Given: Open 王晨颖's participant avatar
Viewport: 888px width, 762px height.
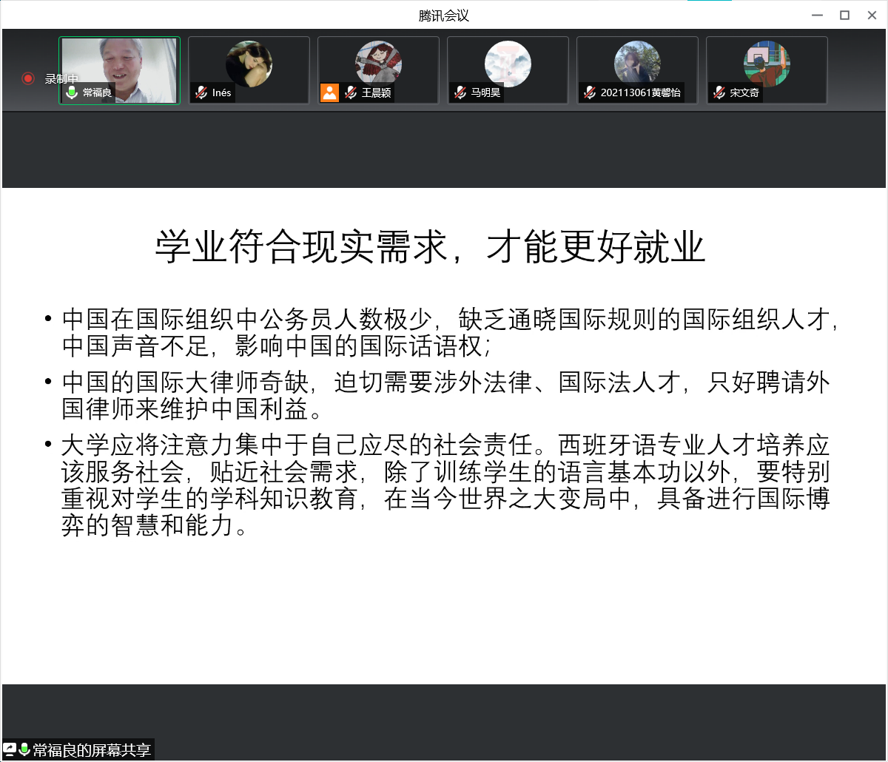Looking at the screenshot, I should pyautogui.click(x=378, y=64).
